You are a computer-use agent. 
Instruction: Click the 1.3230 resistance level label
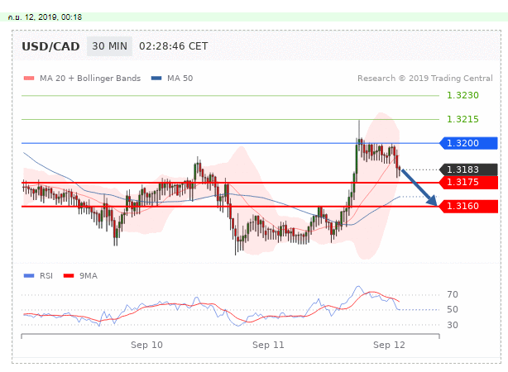(462, 95)
